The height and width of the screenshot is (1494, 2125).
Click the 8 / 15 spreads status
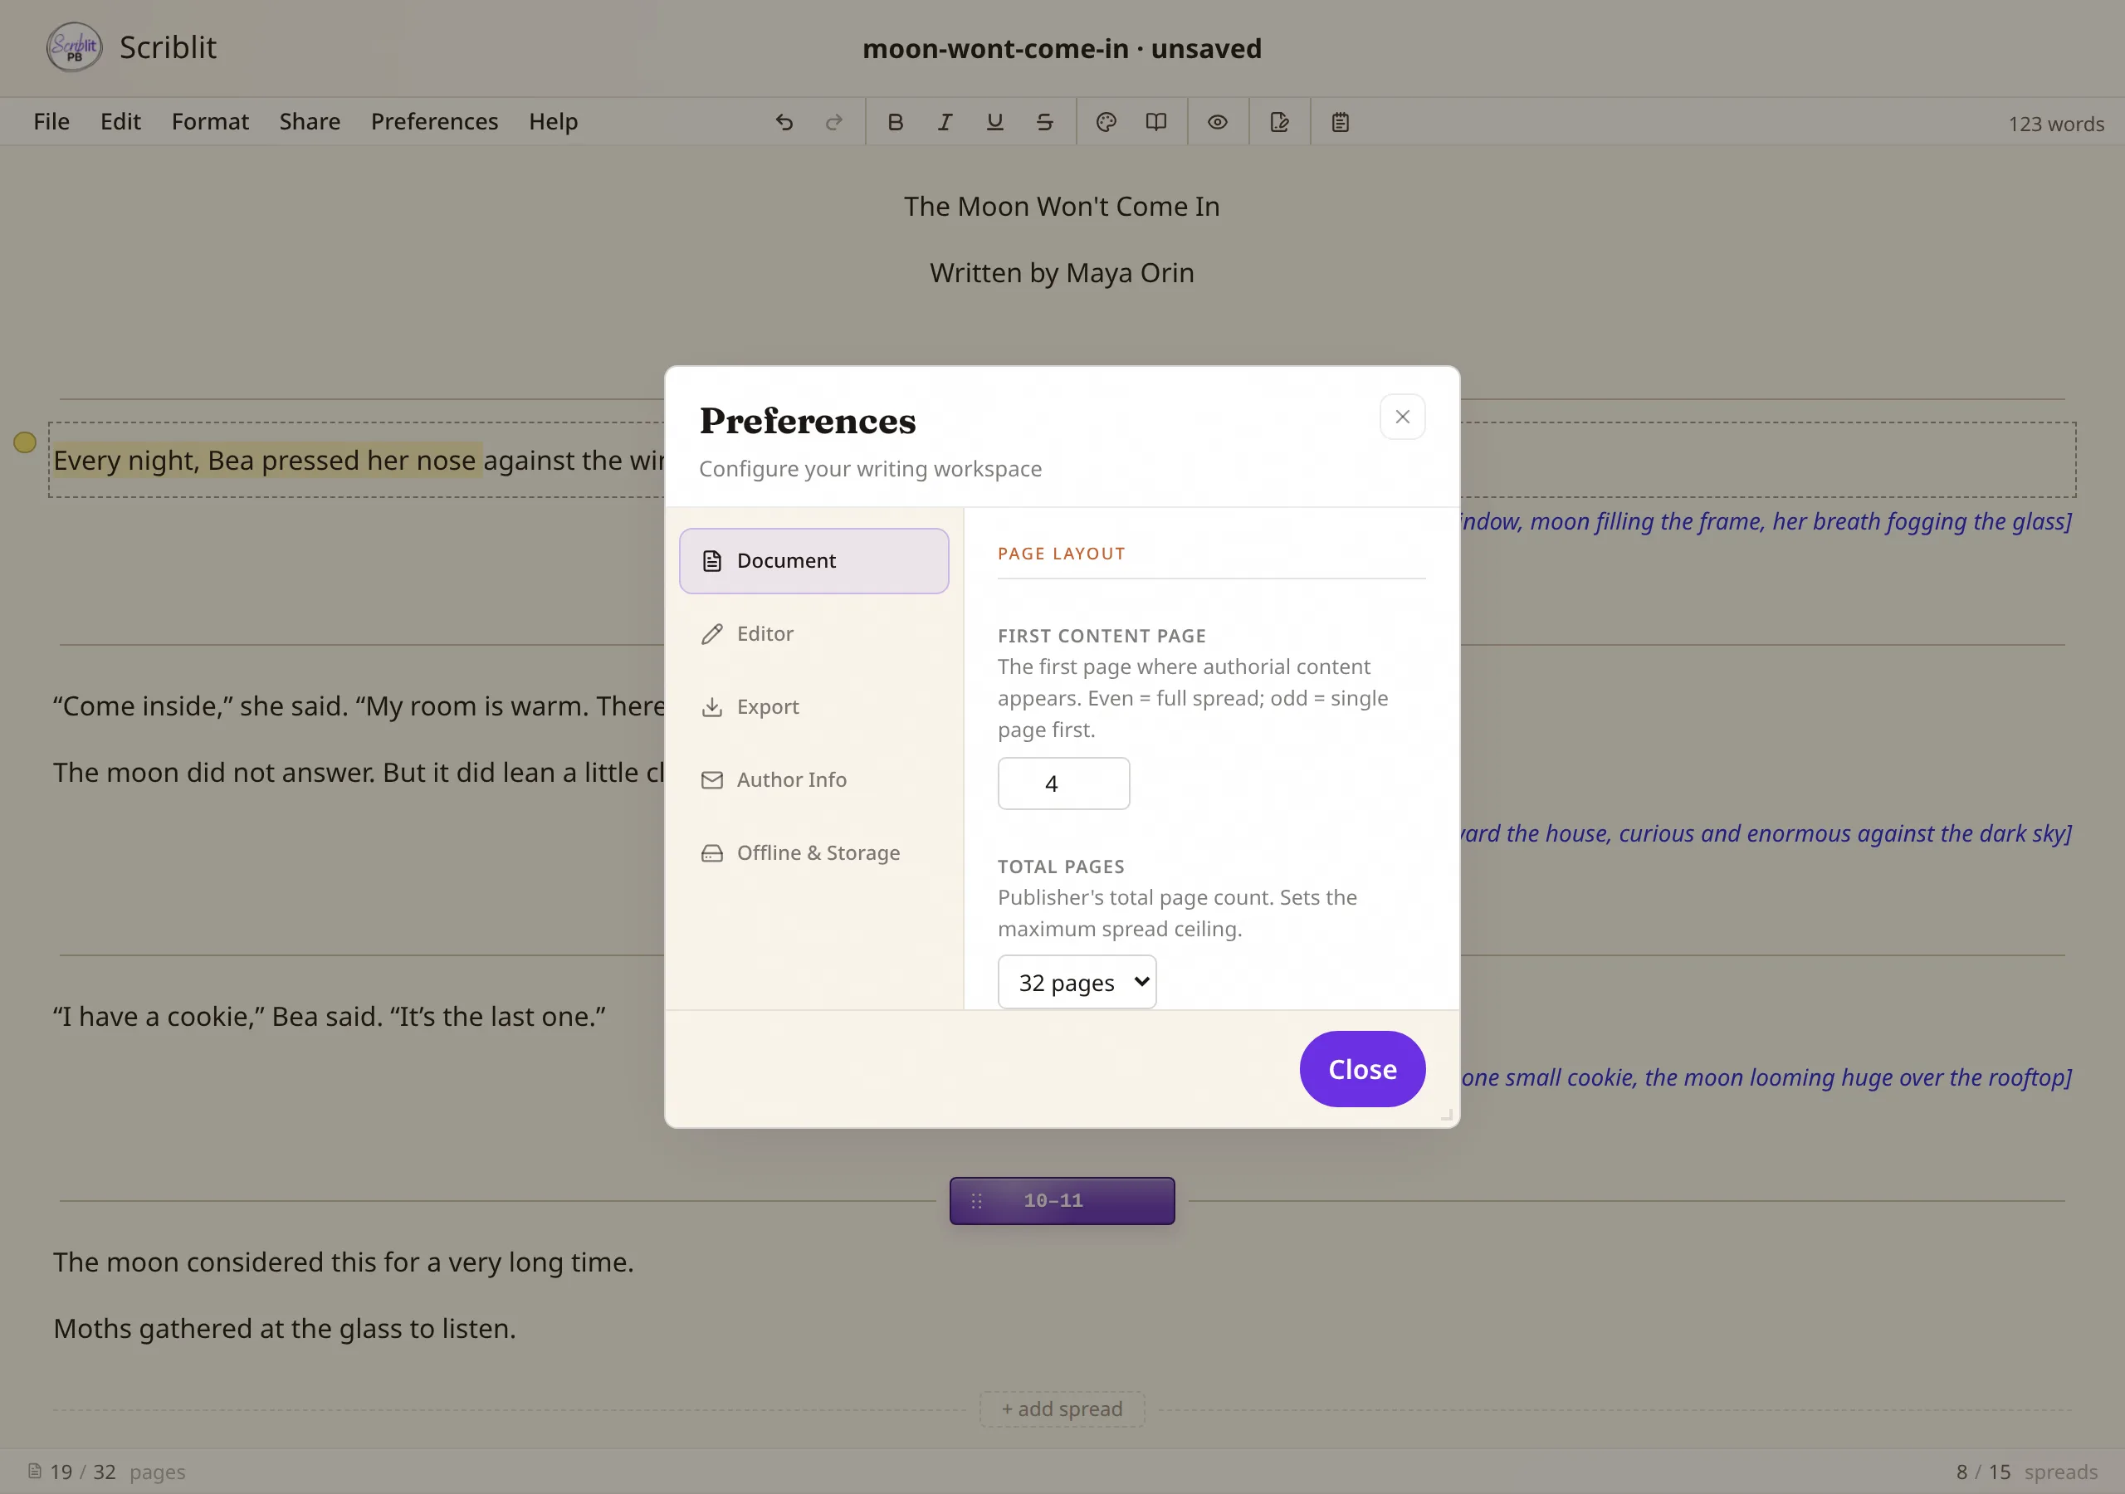(2027, 1472)
